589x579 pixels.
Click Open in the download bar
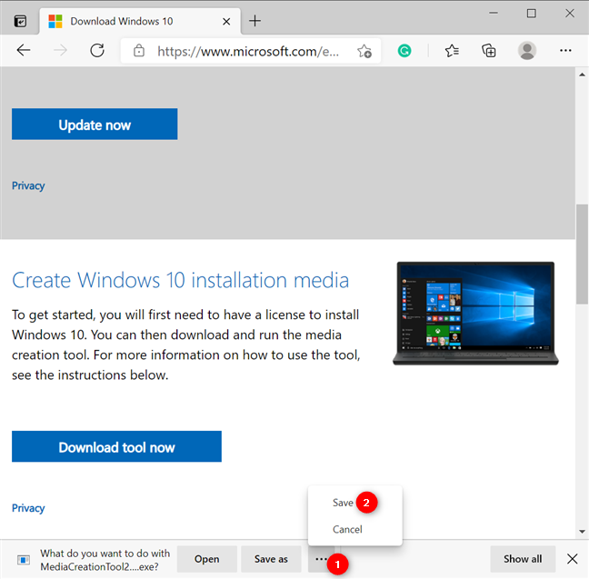tap(207, 559)
